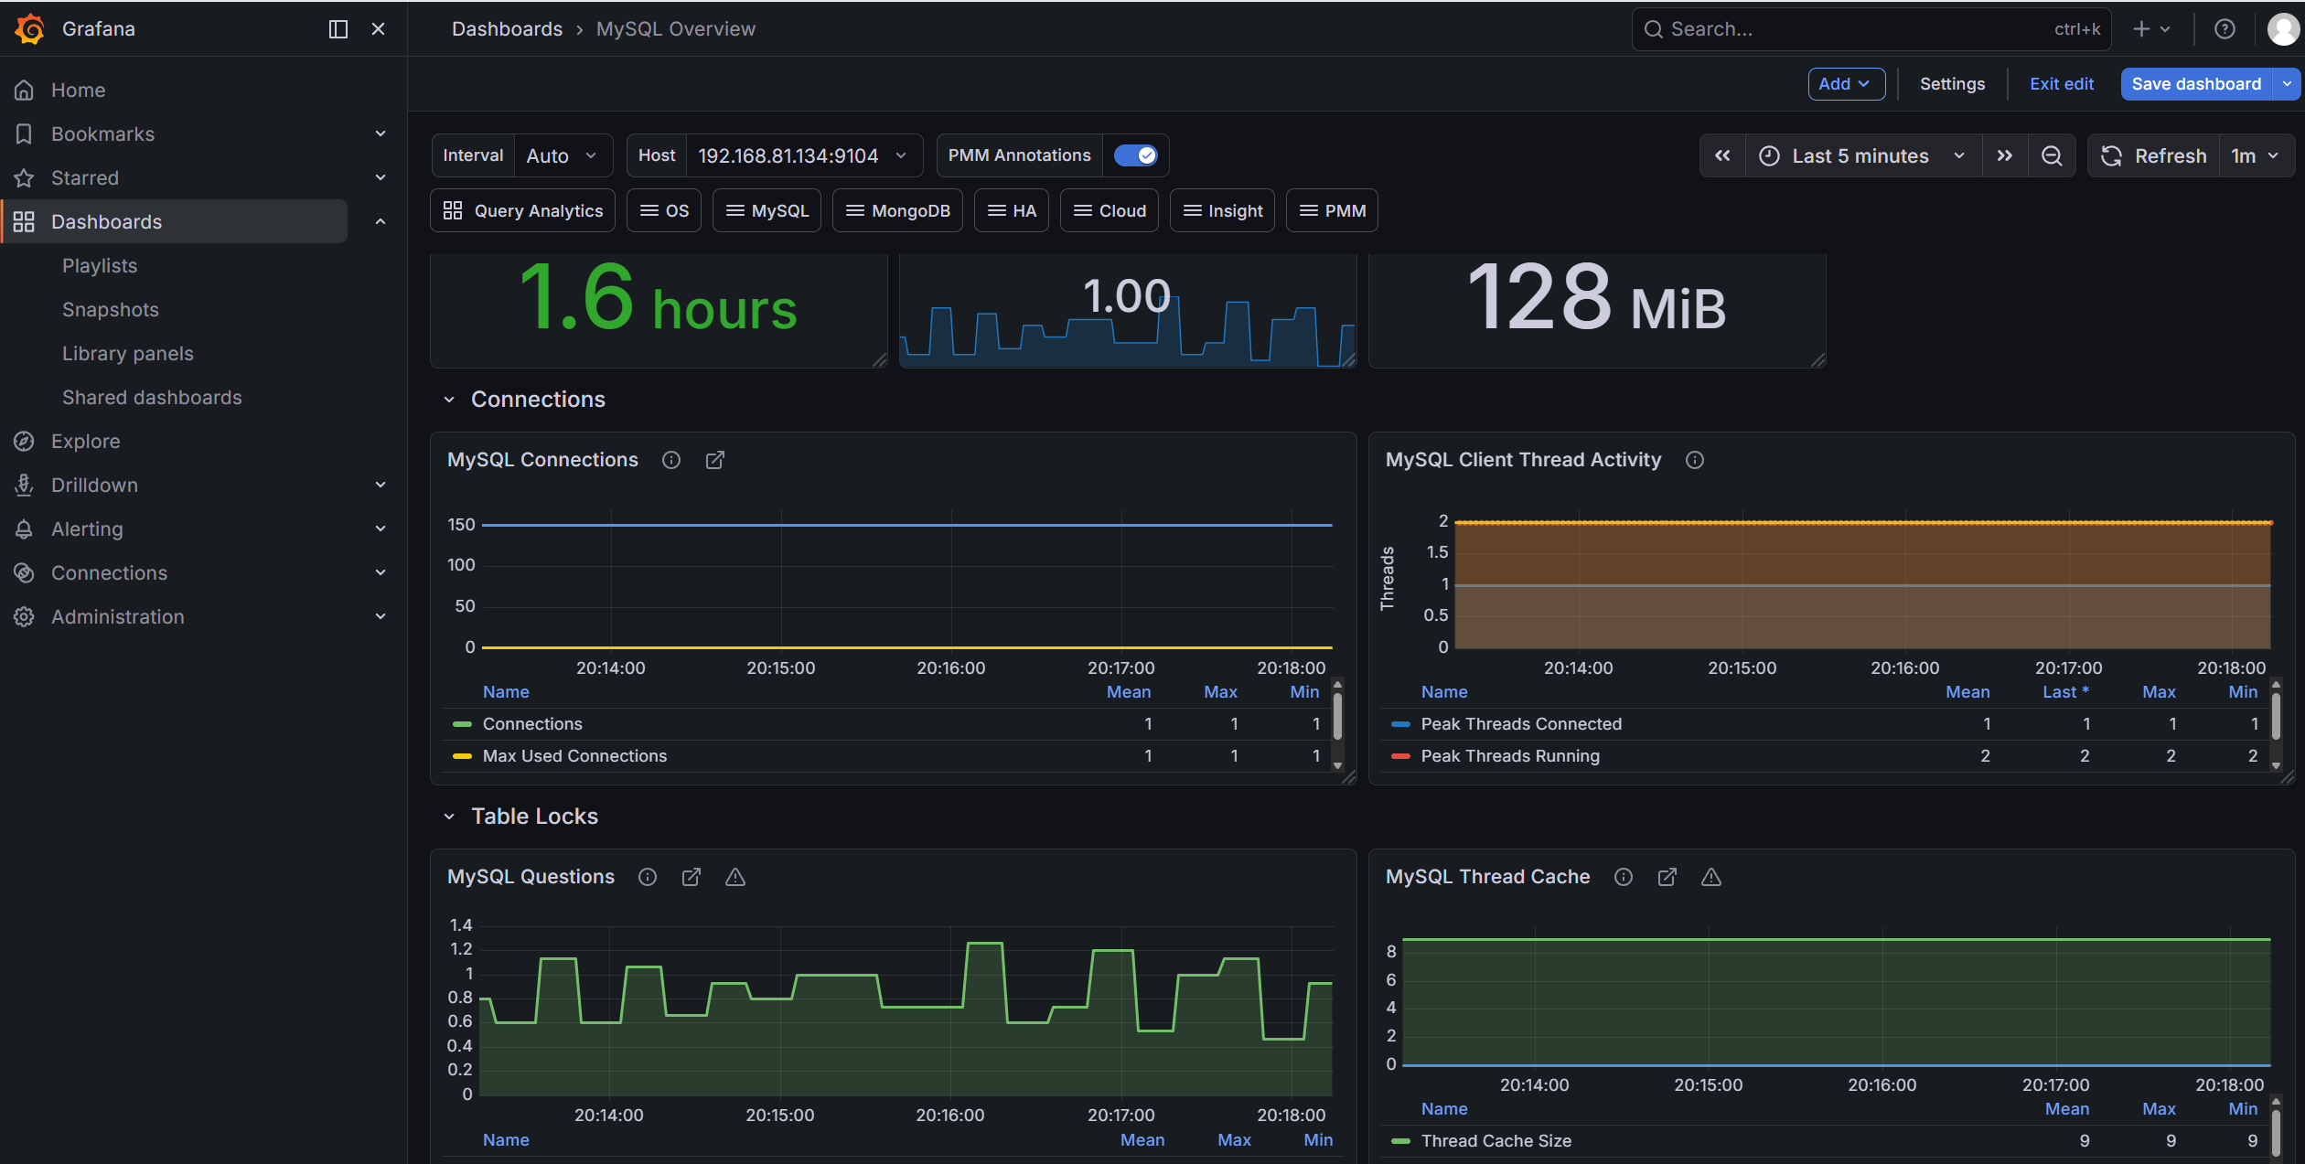Open the Last 5 minutes time picker
2305x1164 pixels.
point(1864,155)
